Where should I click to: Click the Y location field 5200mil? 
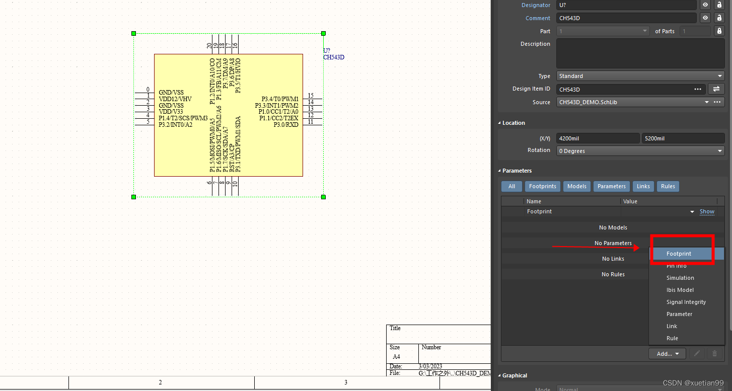683,138
